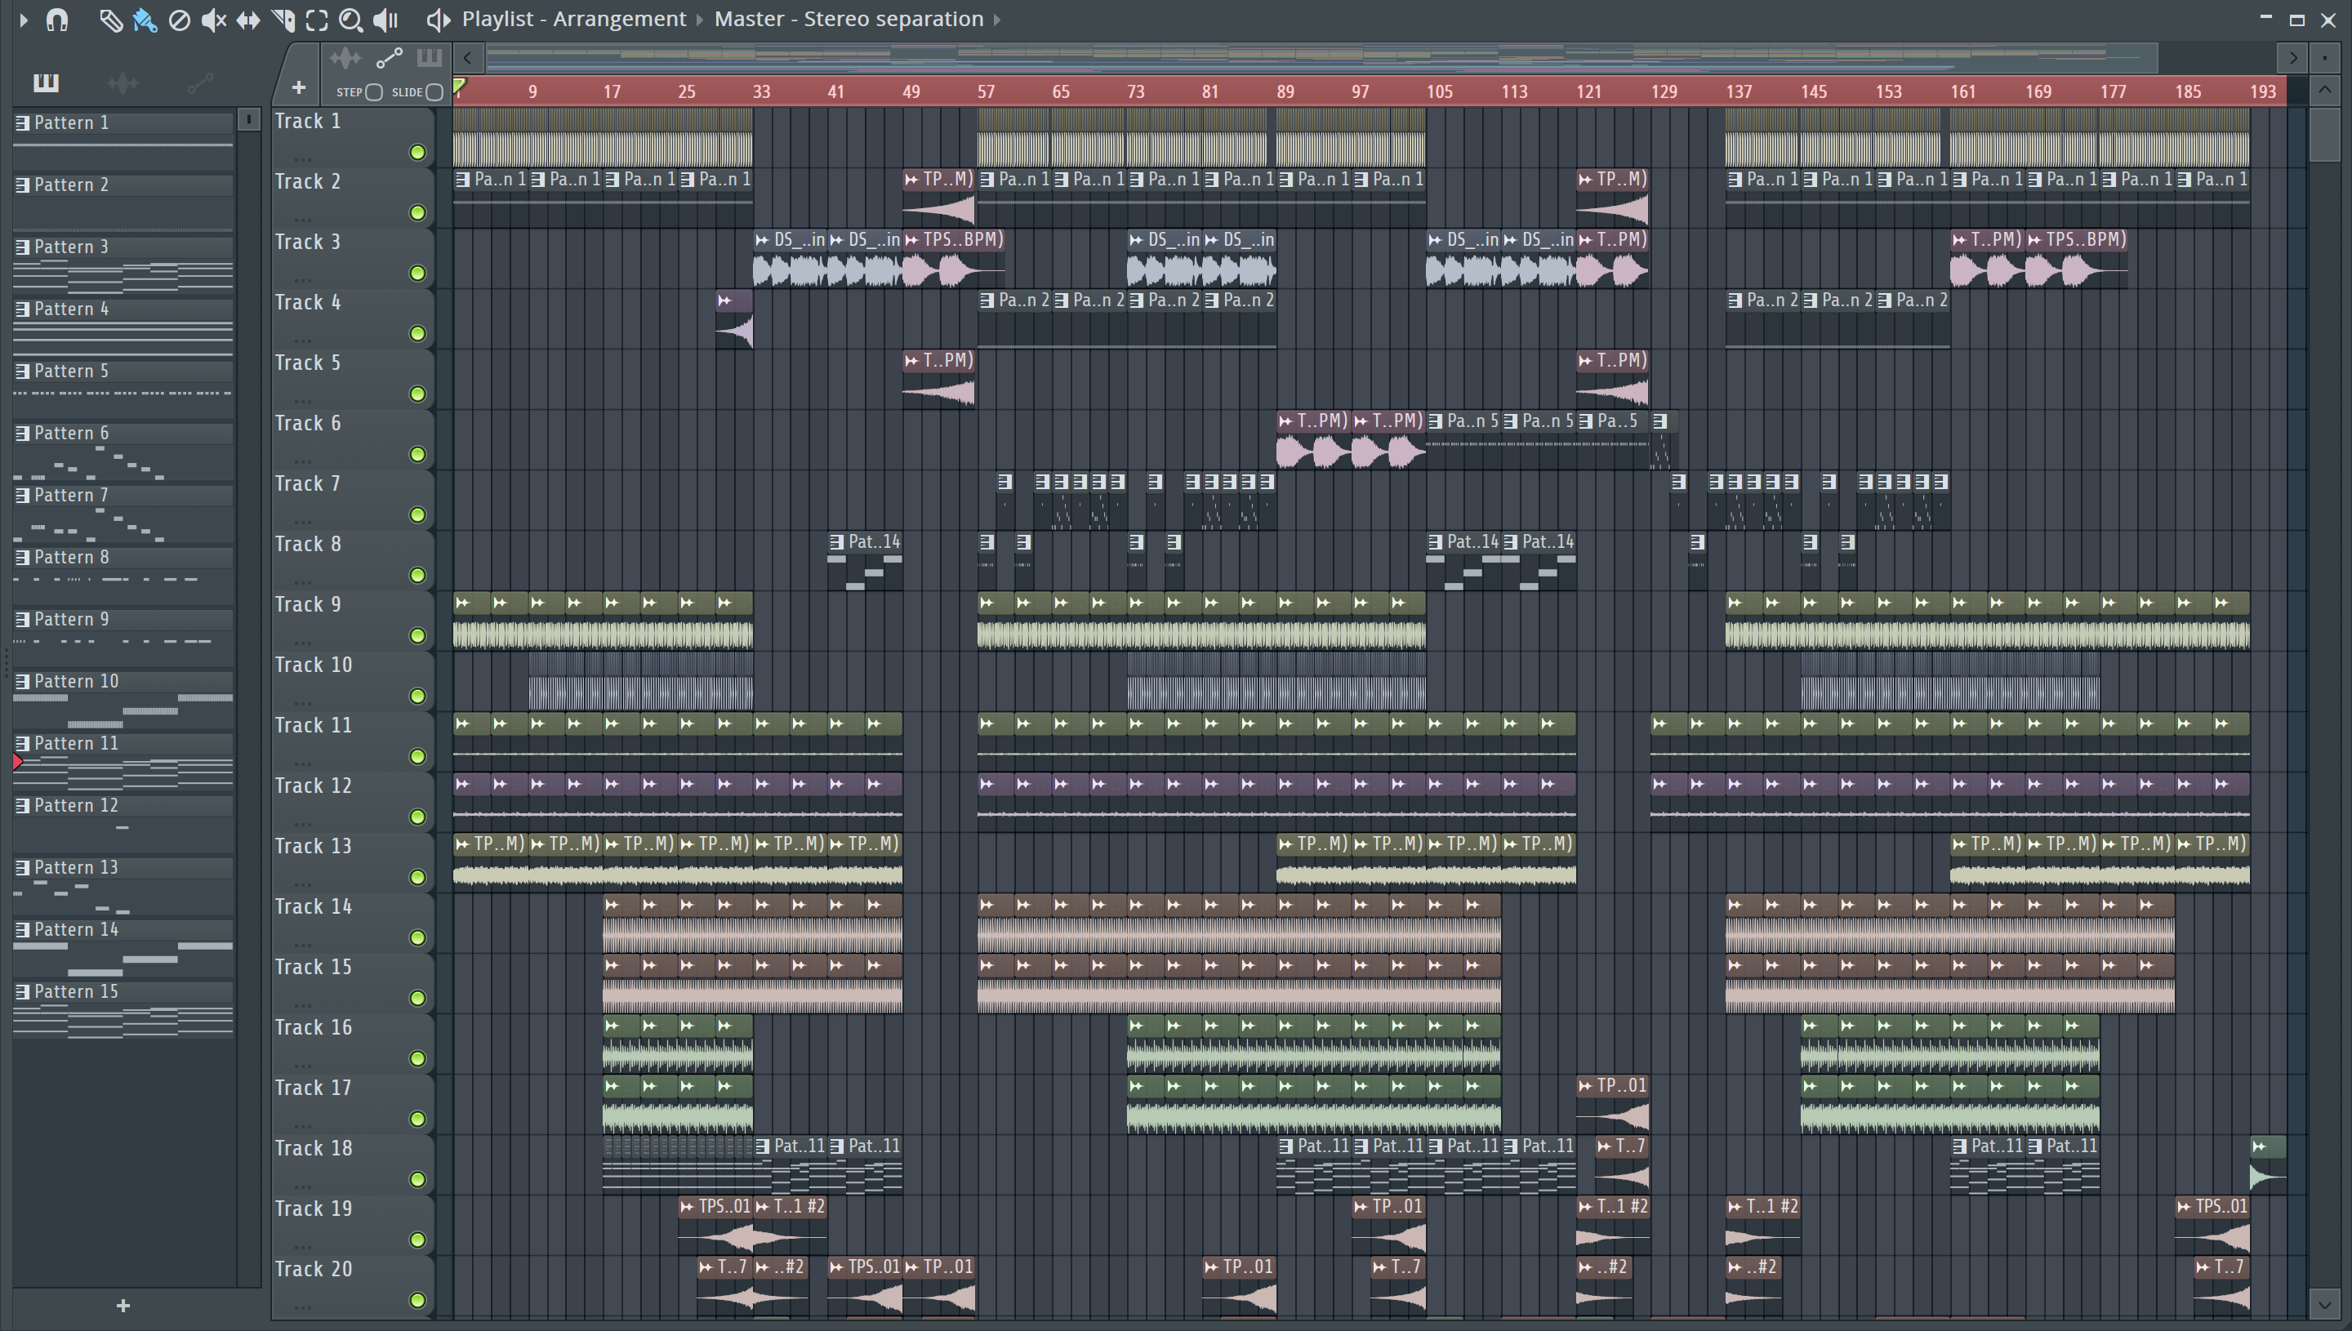Click the up arrow above vertical scrollbar

click(x=2324, y=90)
